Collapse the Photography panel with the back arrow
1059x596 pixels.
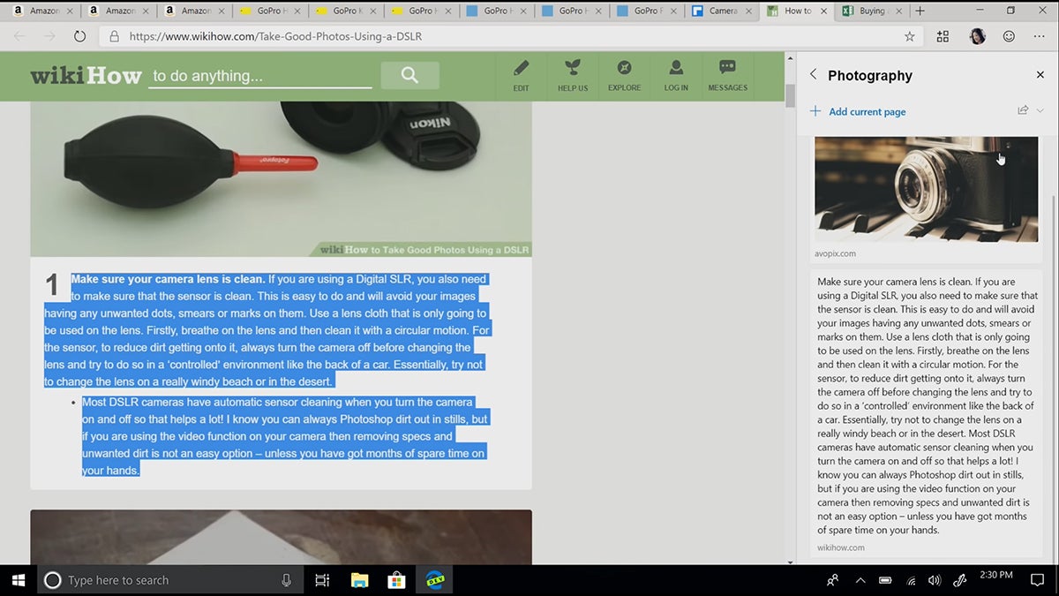pyautogui.click(x=813, y=75)
